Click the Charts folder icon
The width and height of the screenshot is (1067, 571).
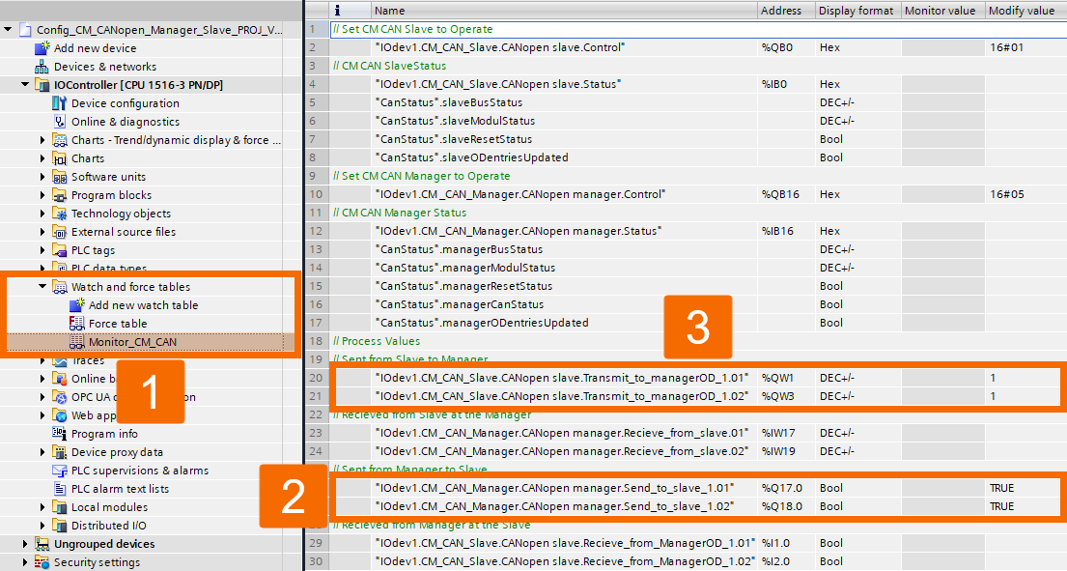[x=60, y=157]
